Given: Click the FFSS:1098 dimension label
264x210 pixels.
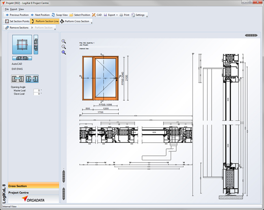Looking at the screenshot, I should pyautogui.click(x=106, y=104).
